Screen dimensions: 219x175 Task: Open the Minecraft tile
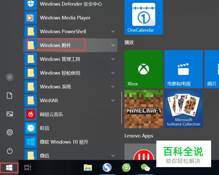coord(144,109)
